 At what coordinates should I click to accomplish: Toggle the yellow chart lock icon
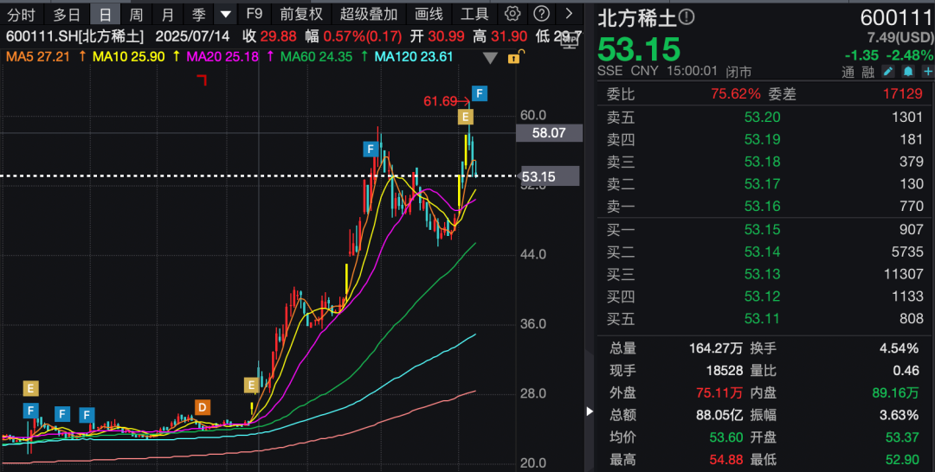coord(514,58)
